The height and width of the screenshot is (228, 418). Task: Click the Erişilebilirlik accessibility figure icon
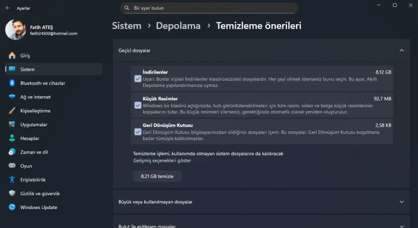12,179
